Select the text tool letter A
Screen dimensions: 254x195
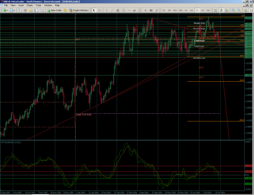145,11
